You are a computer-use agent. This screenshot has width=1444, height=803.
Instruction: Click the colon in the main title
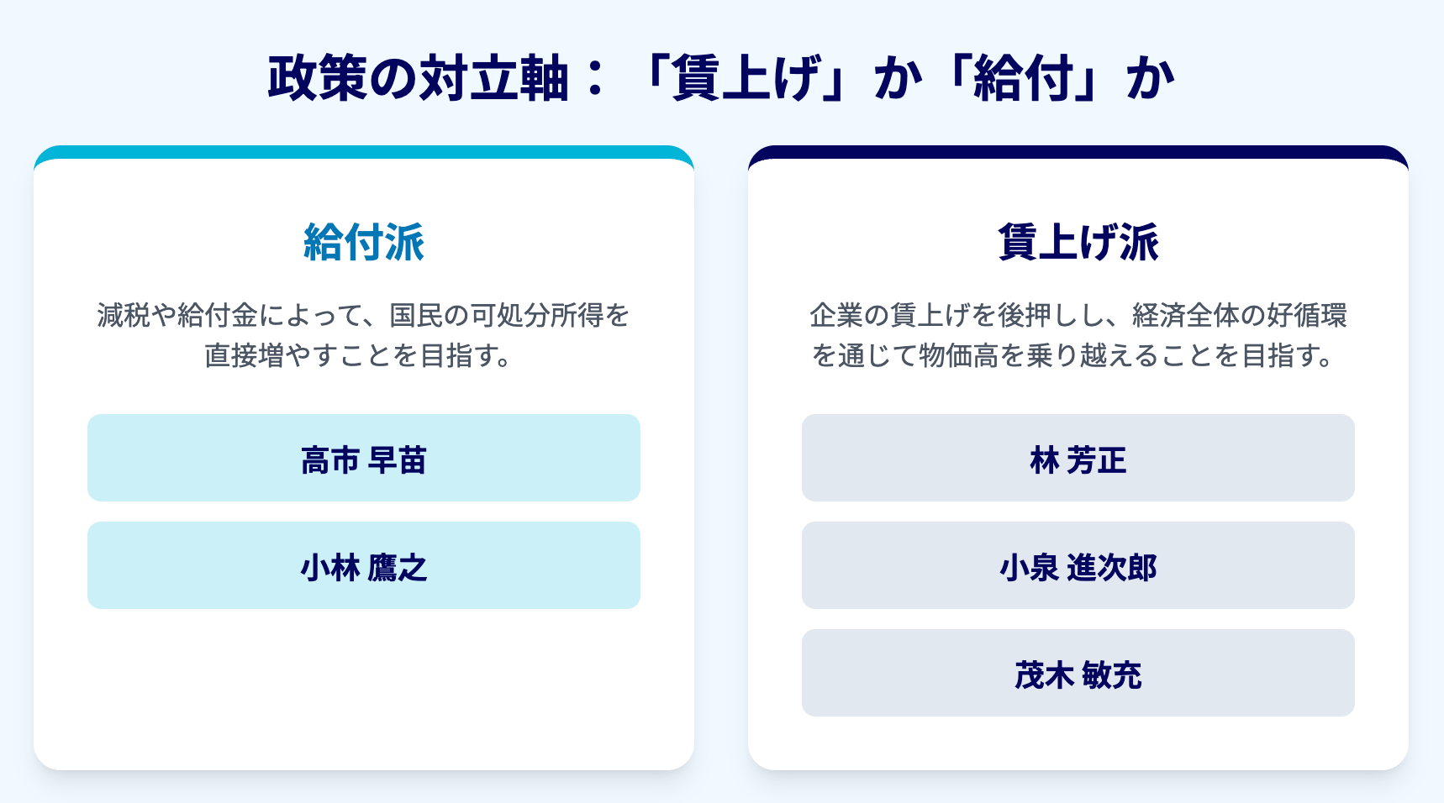[595, 79]
